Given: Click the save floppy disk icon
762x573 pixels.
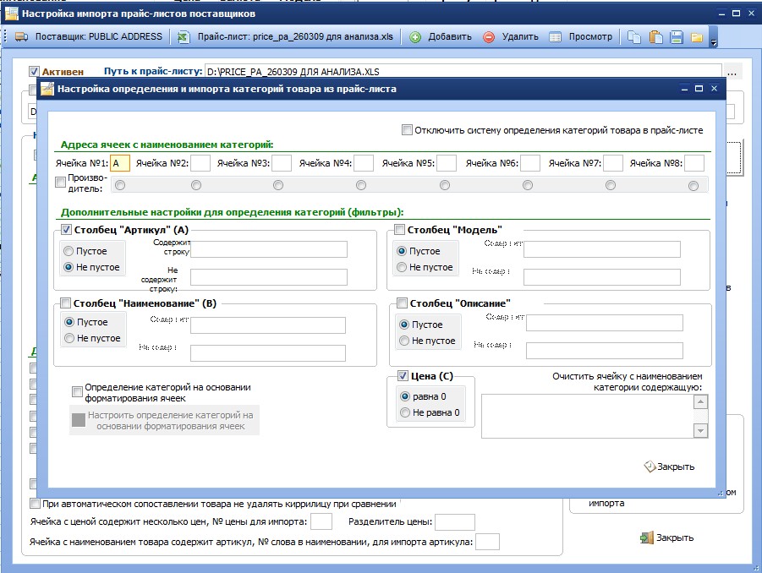Looking at the screenshot, I should [x=677, y=37].
